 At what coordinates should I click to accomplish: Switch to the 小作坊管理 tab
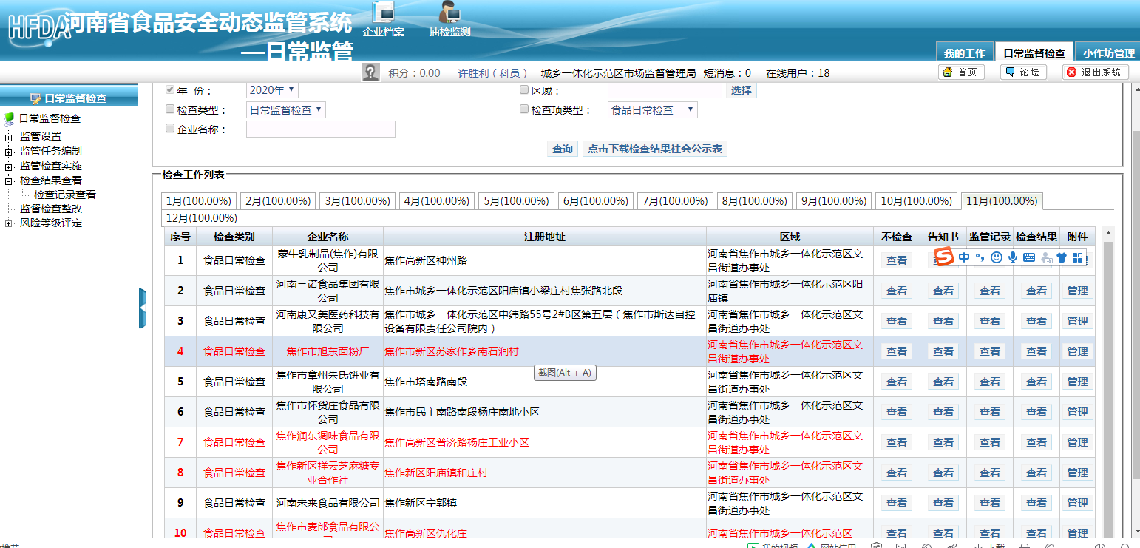pos(1107,53)
